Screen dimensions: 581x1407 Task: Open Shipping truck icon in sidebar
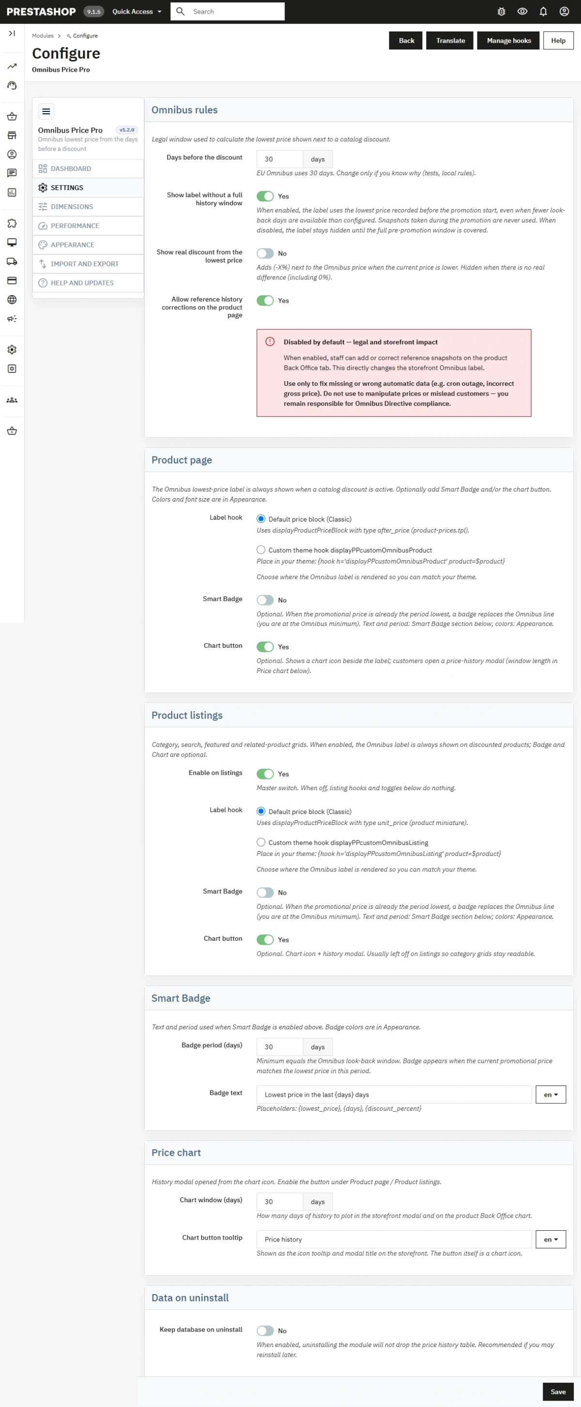12,261
